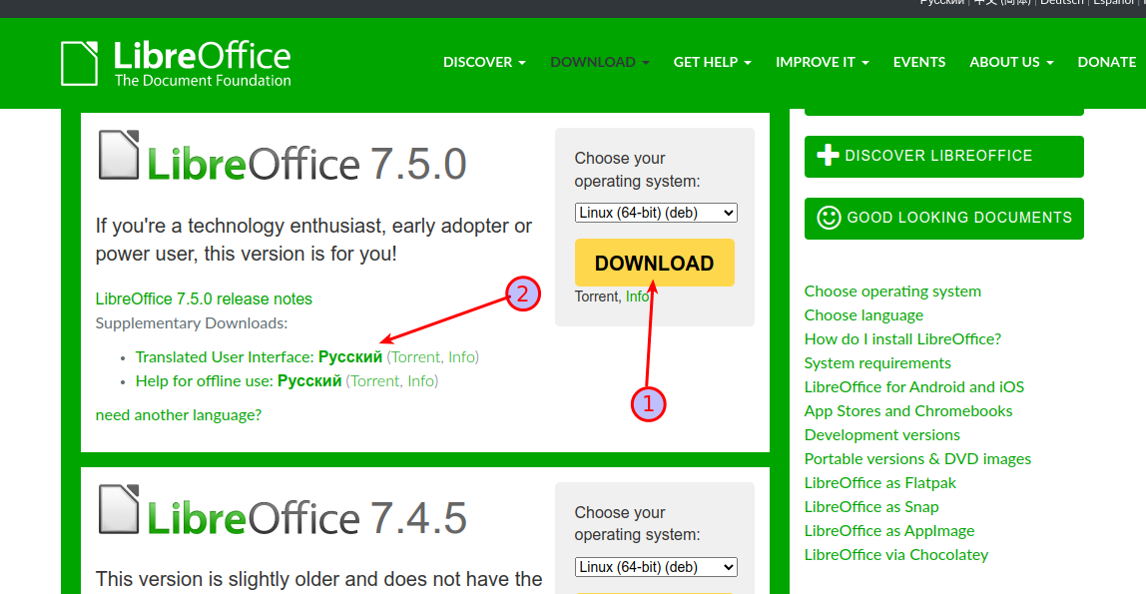
Task: Open LibreOffice 7.5.0 release notes
Action: tap(204, 298)
